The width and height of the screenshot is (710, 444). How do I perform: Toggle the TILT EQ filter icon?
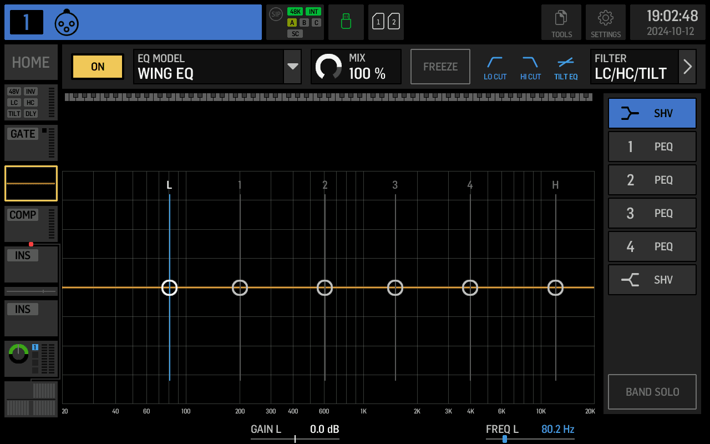tap(566, 68)
